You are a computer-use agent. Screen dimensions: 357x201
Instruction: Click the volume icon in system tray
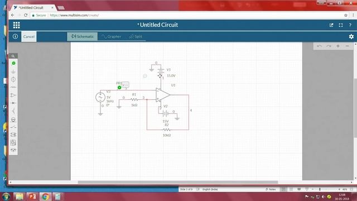pyautogui.click(x=323, y=197)
